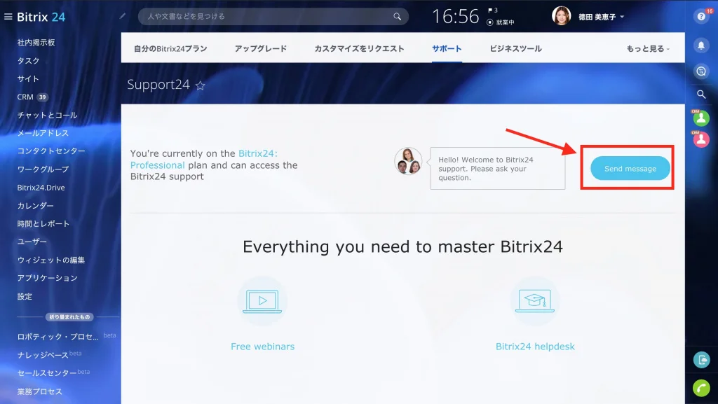Open the notifications bell icon
718x404 pixels.
(701, 46)
